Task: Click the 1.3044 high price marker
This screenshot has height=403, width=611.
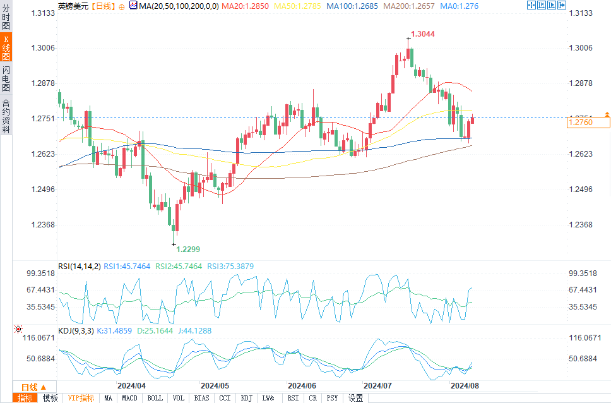Action: [423, 34]
